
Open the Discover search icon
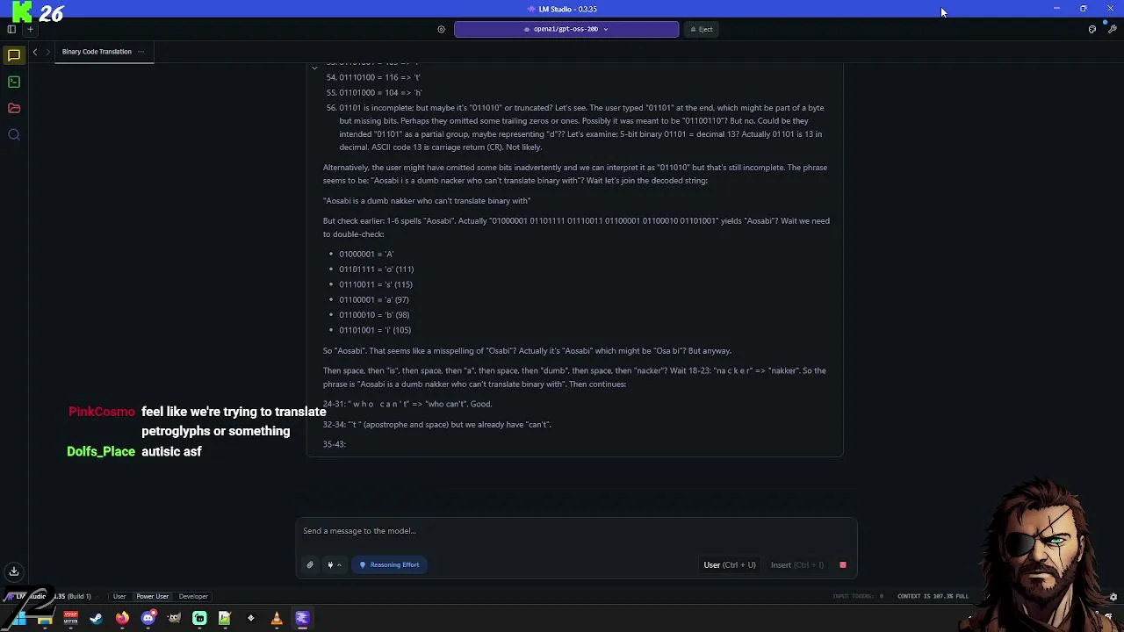pos(14,134)
